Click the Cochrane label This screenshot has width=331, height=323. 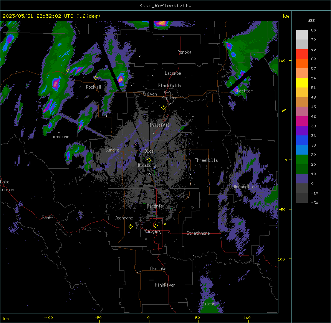coord(124,218)
